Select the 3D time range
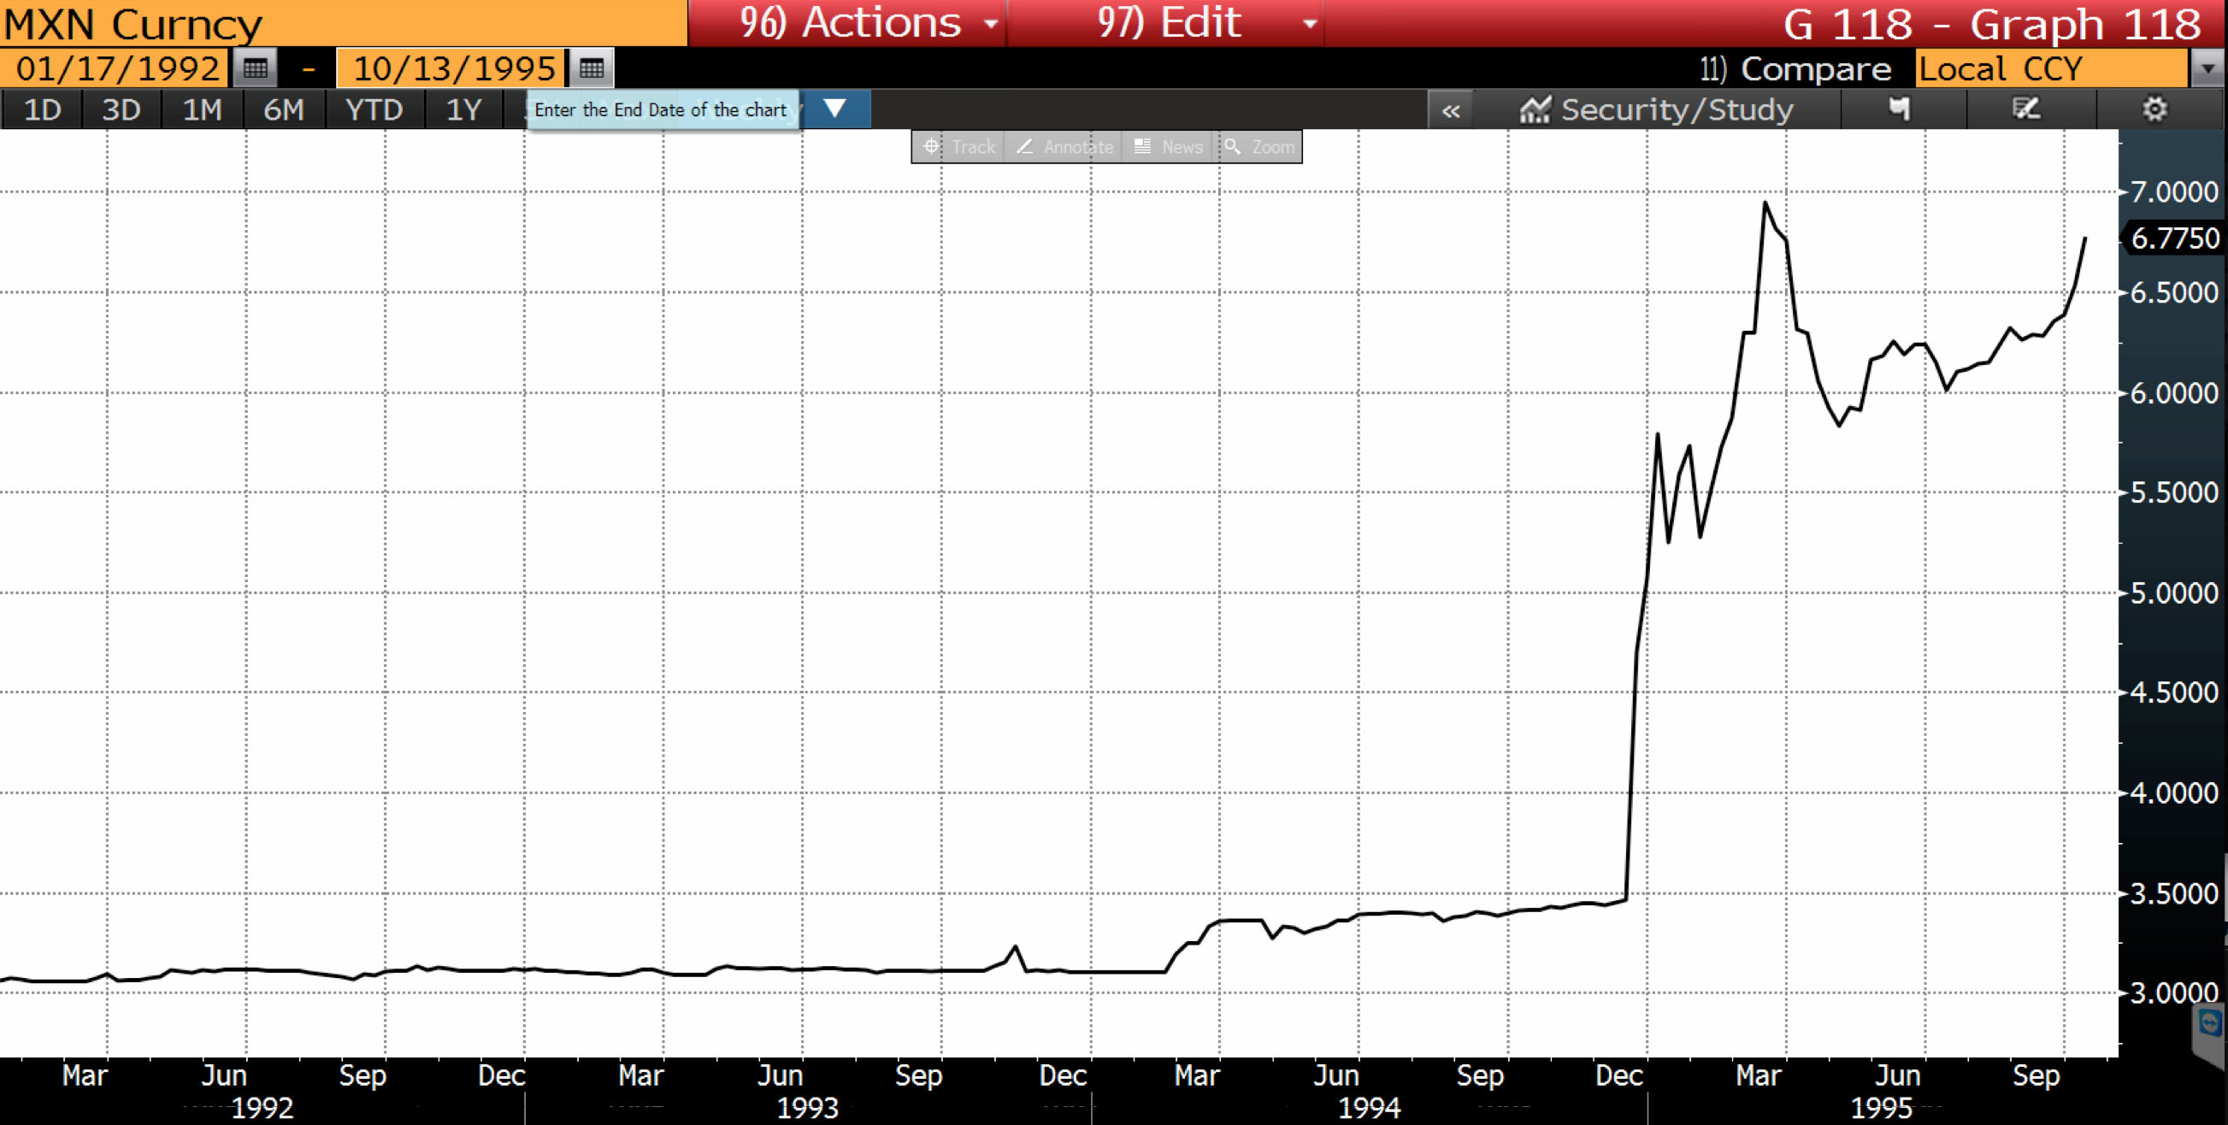Image resolution: width=2228 pixels, height=1125 pixels. click(121, 109)
